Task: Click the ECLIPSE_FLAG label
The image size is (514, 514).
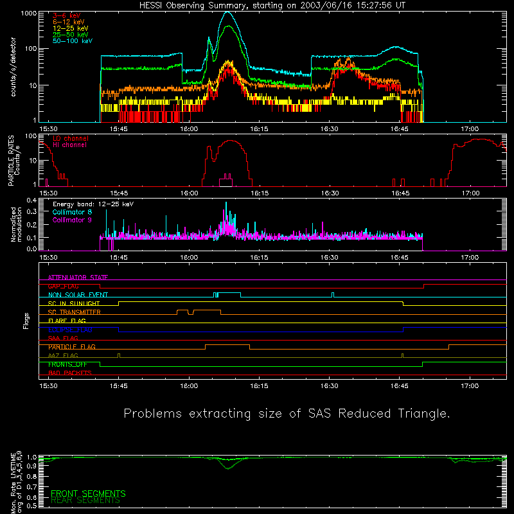Action: 70,330
